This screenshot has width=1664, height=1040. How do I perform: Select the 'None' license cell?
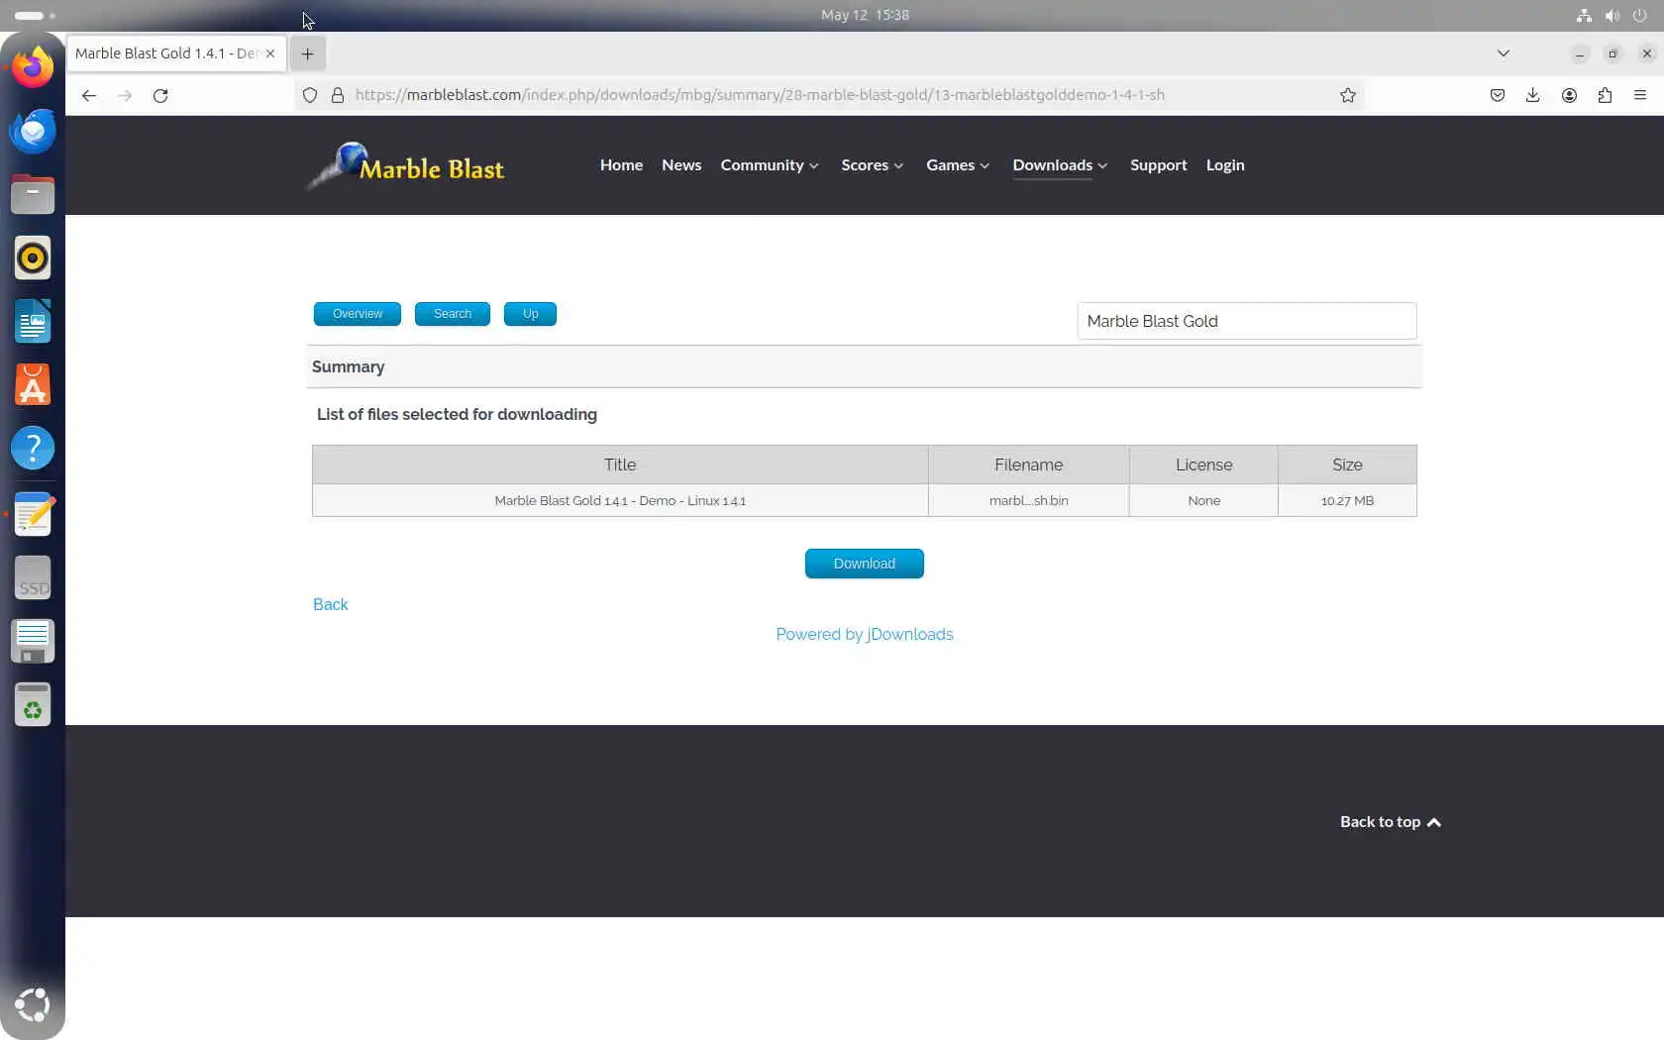tap(1203, 500)
